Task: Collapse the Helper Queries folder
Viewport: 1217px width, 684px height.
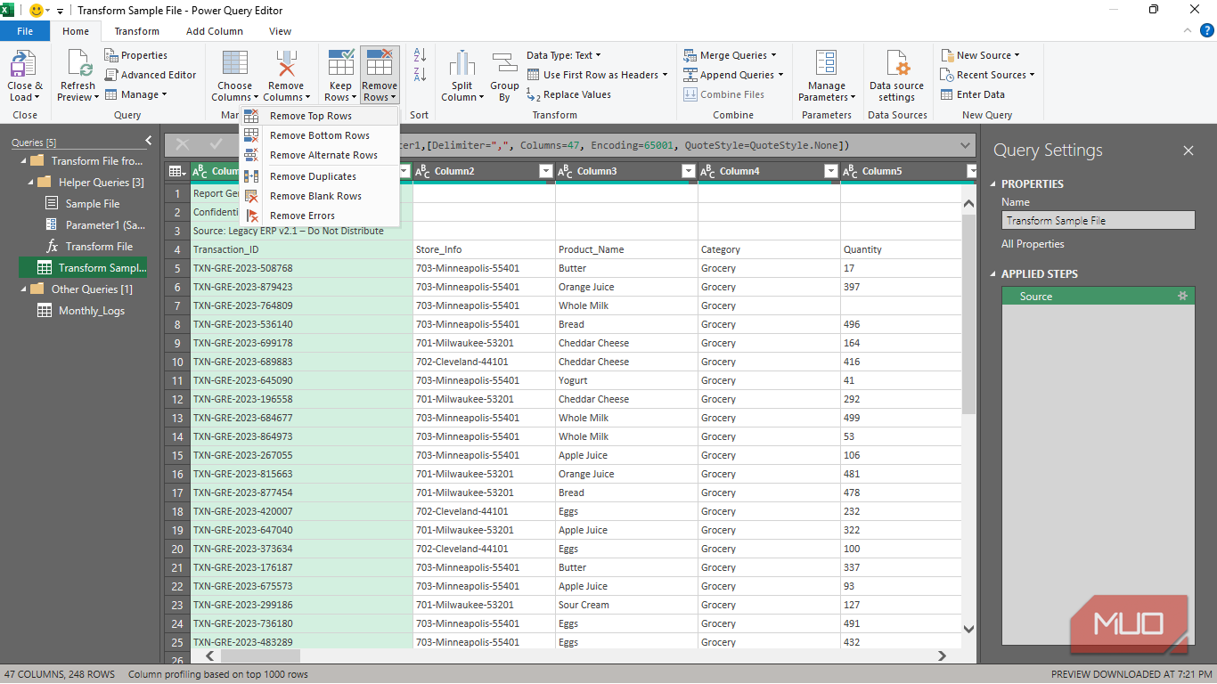Action: point(30,183)
